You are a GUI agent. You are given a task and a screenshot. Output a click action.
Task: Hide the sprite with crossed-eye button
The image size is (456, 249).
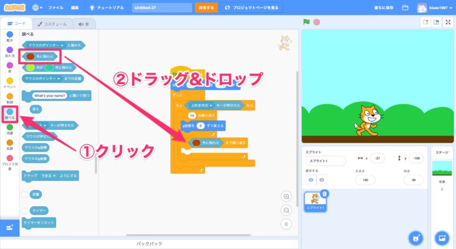(x=322, y=179)
